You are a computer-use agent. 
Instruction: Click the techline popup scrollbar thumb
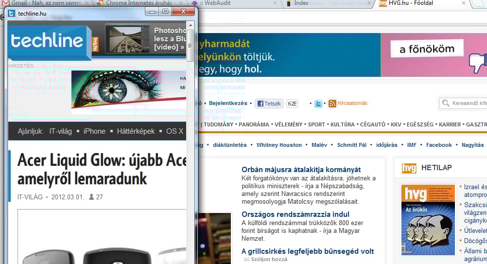coord(191,46)
